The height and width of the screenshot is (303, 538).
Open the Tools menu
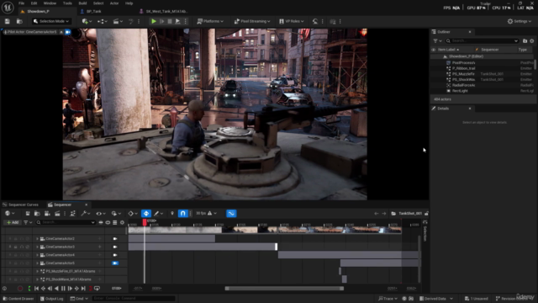click(67, 3)
